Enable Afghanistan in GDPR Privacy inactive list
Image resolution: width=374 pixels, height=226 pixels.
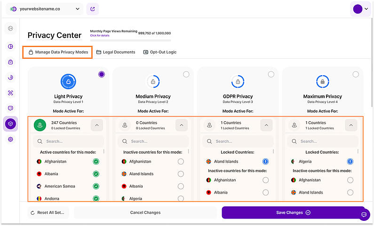(x=265, y=180)
